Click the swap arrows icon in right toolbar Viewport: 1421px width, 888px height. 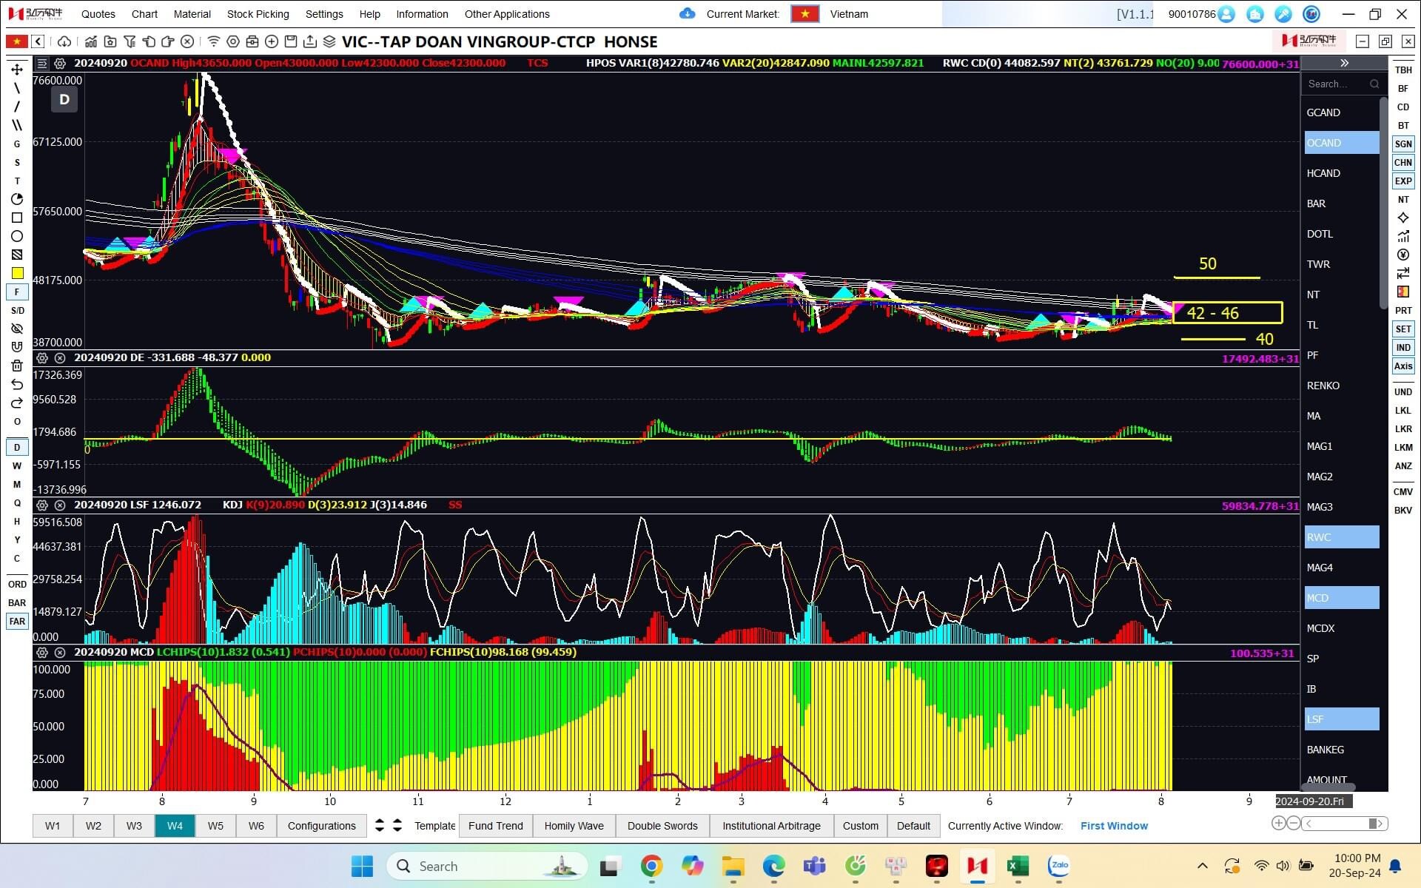[x=1403, y=273]
